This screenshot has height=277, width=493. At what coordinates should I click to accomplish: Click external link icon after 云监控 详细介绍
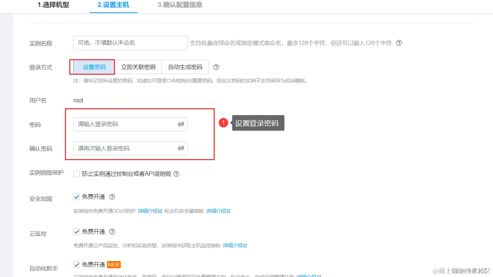(245, 246)
